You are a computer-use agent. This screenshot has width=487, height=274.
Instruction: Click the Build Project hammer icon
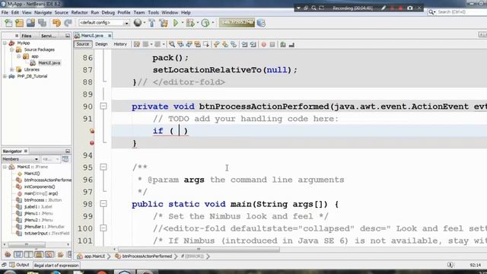[152, 23]
